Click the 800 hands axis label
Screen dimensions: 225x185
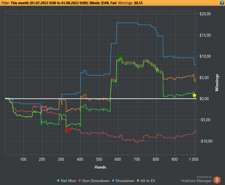156,159
